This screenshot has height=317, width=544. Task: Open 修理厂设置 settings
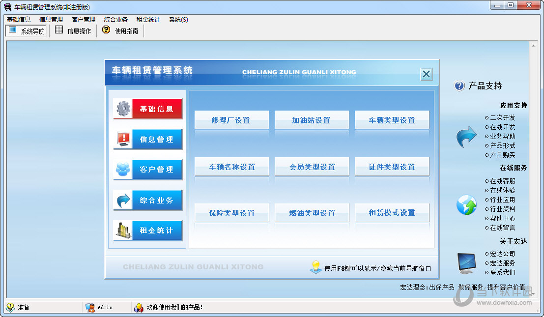231,120
